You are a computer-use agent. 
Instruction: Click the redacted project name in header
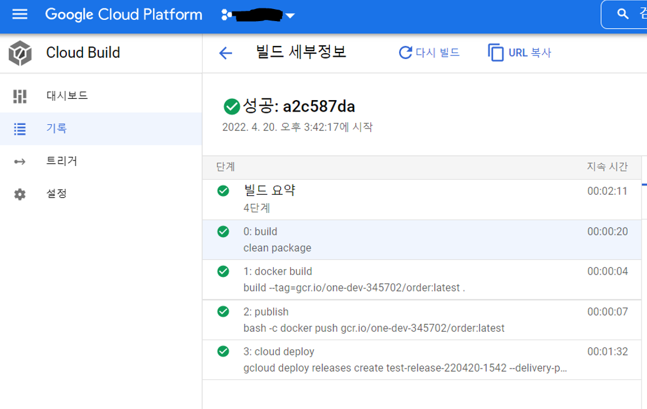click(258, 15)
